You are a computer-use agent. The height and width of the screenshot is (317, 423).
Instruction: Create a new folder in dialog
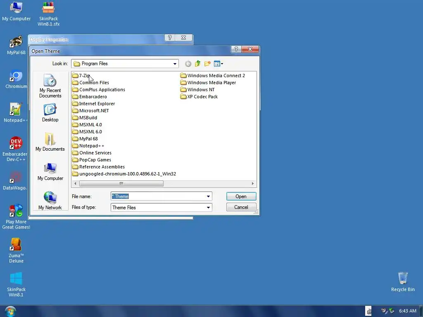(207, 64)
